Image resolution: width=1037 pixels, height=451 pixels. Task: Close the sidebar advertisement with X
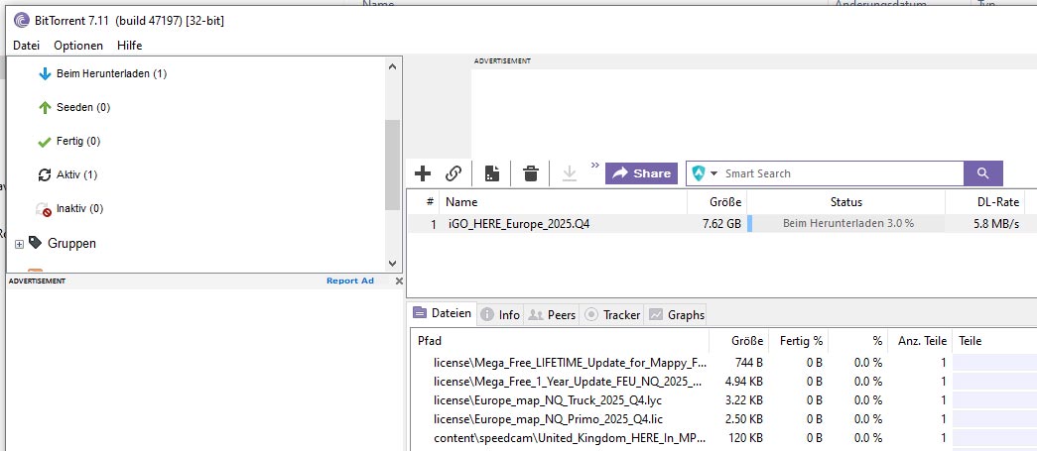pos(399,281)
